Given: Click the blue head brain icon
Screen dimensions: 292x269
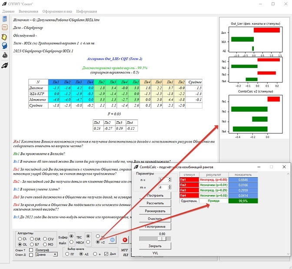Looking at the screenshot, I should click(5, 45).
